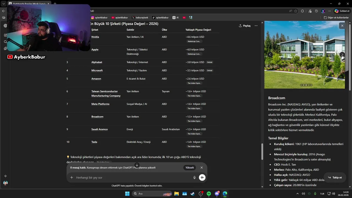Click the sparkle icon in left sidebar
Screen dimensions: 352x198
5,176
